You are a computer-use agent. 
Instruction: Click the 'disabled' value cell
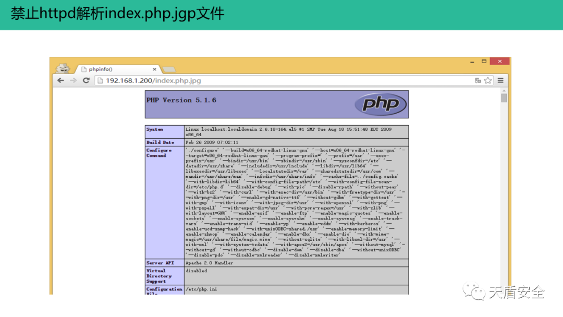pos(296,276)
